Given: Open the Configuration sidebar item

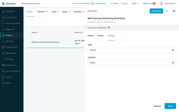Looking at the screenshot, I should [x=11, y=17].
